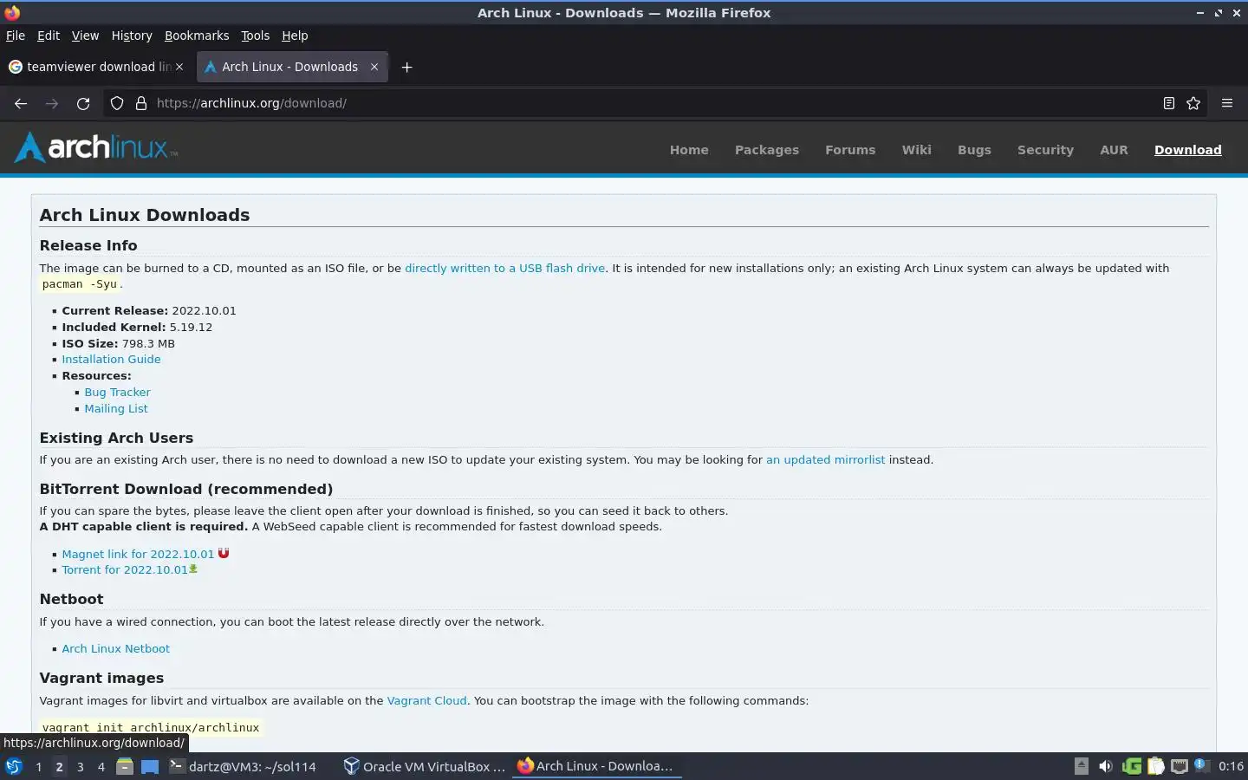Open the Vagrant Cloud link

(x=426, y=700)
